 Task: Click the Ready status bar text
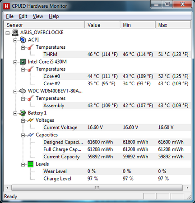tap(10, 197)
